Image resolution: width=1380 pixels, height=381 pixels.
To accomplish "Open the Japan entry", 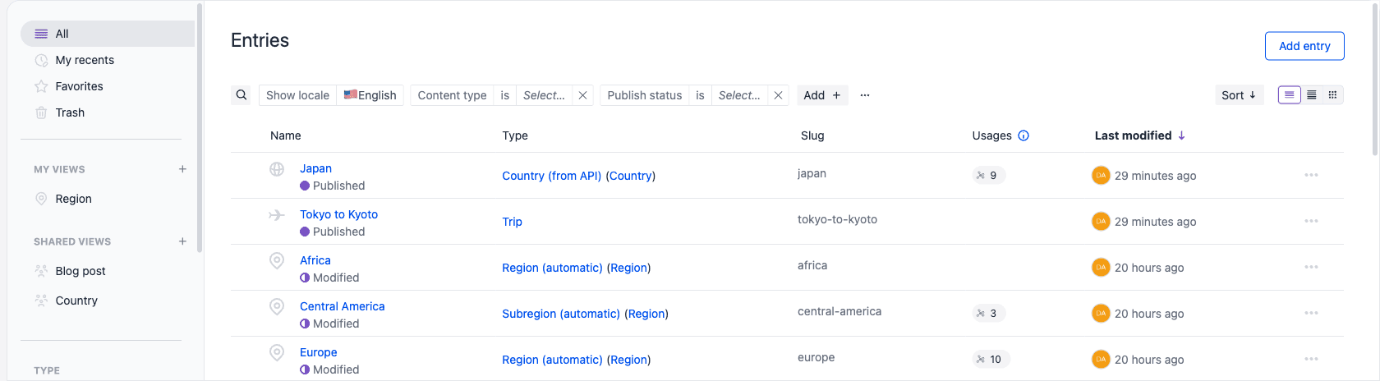I will pos(315,168).
